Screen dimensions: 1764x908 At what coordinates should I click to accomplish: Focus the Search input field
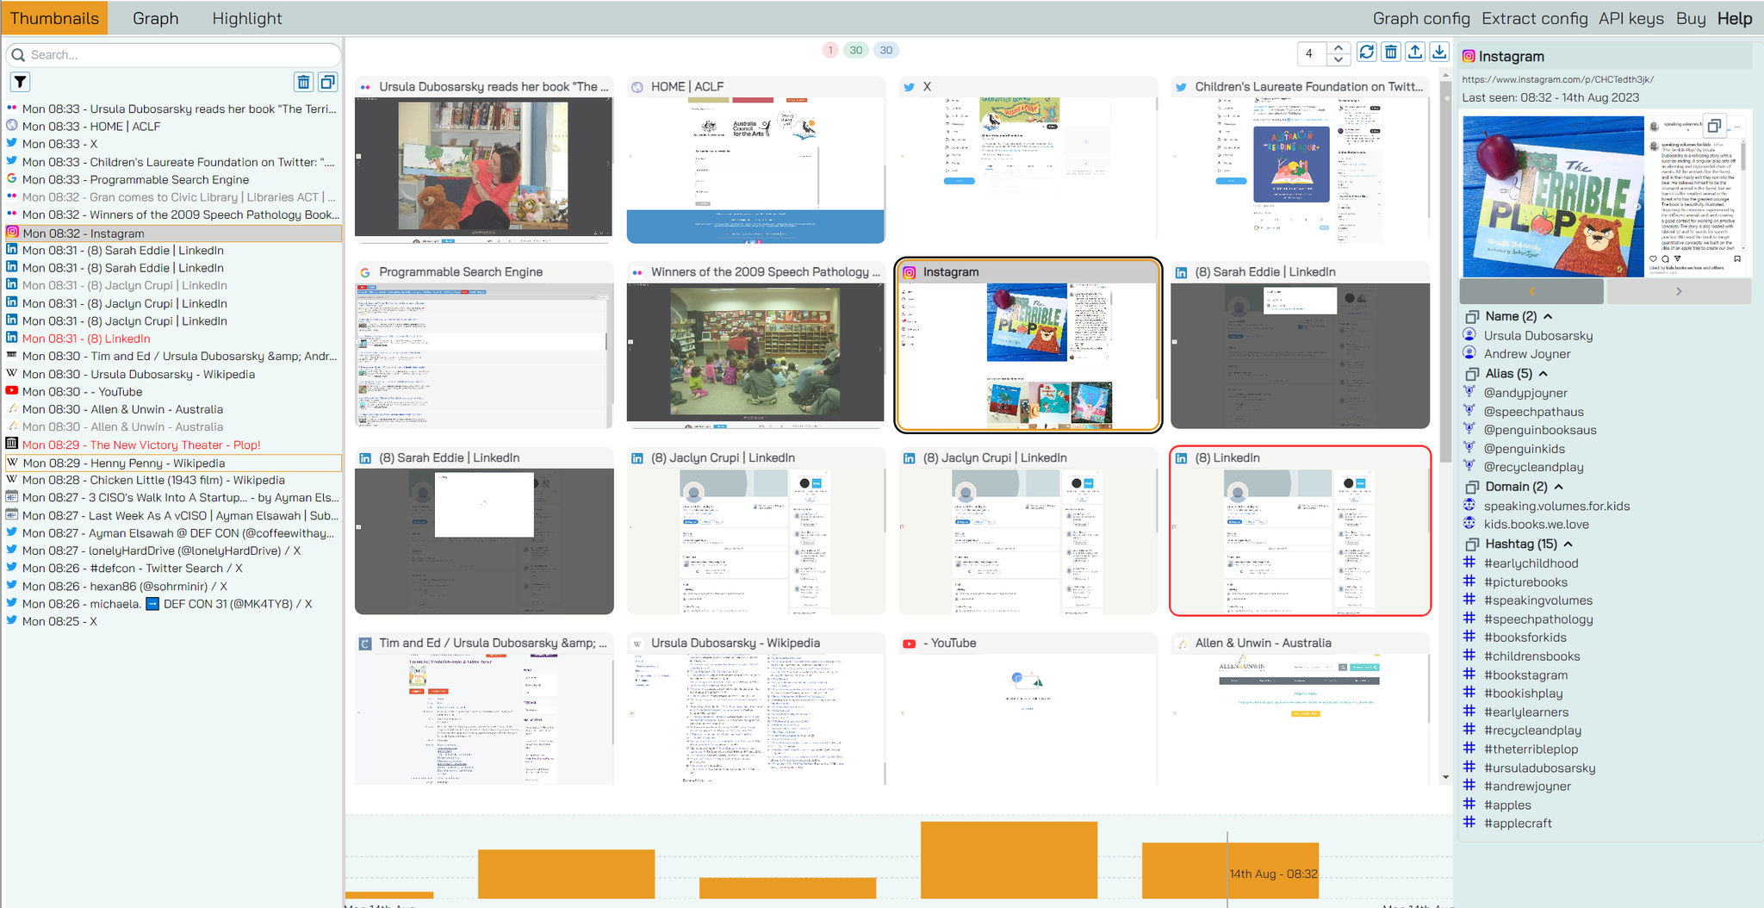[174, 55]
